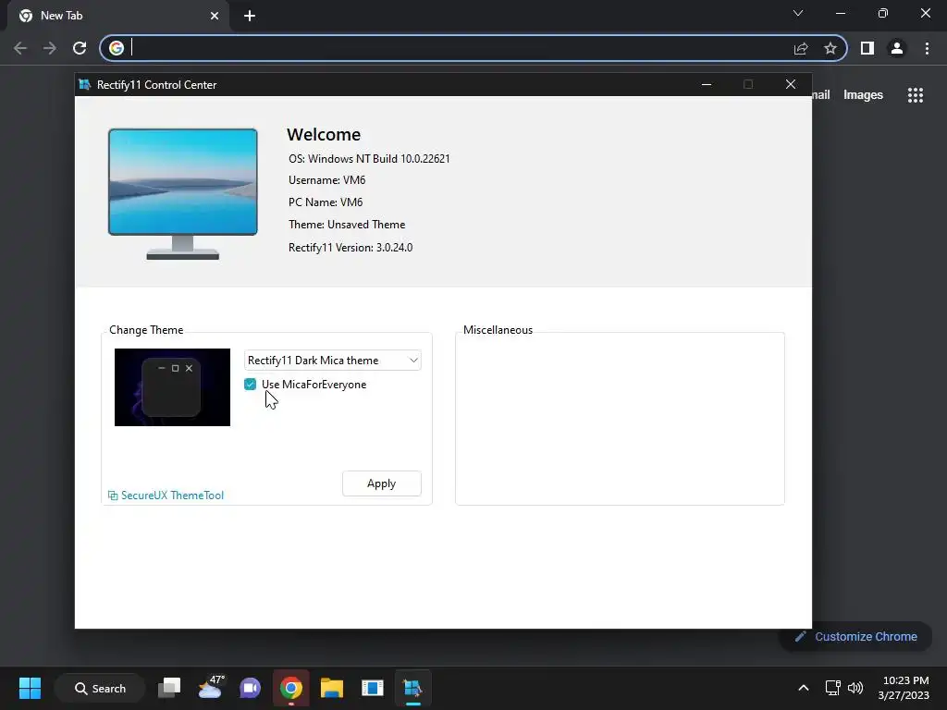Image resolution: width=947 pixels, height=710 pixels.
Task: Restore down the Chrome window
Action: pos(883,13)
